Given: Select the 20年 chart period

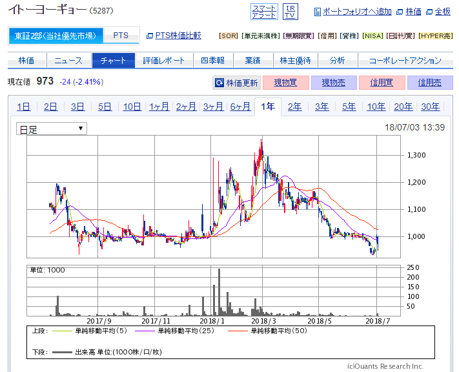Looking at the screenshot, I should tap(403, 107).
